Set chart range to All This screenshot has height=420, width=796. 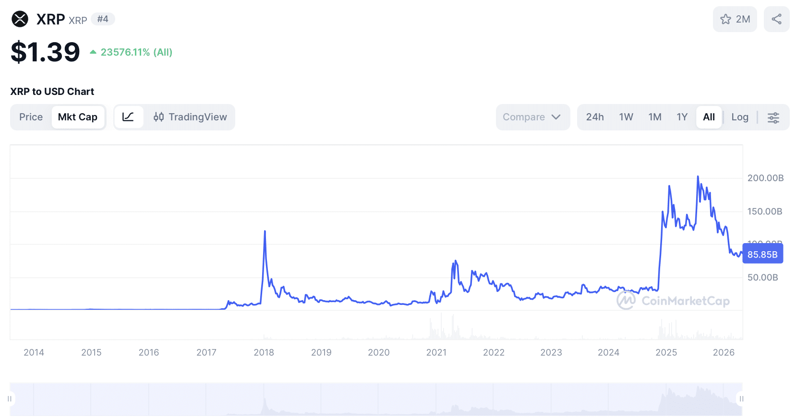click(709, 117)
